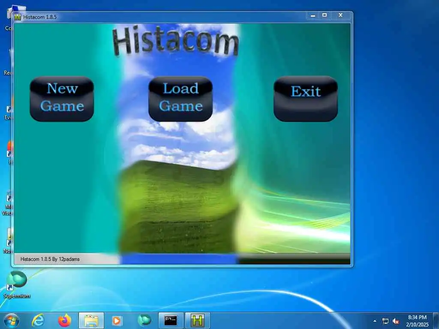Screen dimensions: 439x329
Task: Open the Windows Start menu orb
Action: [x=12, y=320]
